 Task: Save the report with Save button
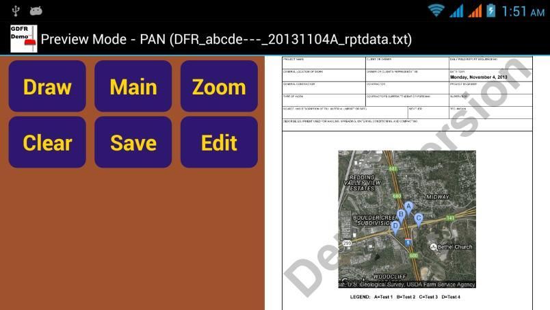pyautogui.click(x=133, y=142)
